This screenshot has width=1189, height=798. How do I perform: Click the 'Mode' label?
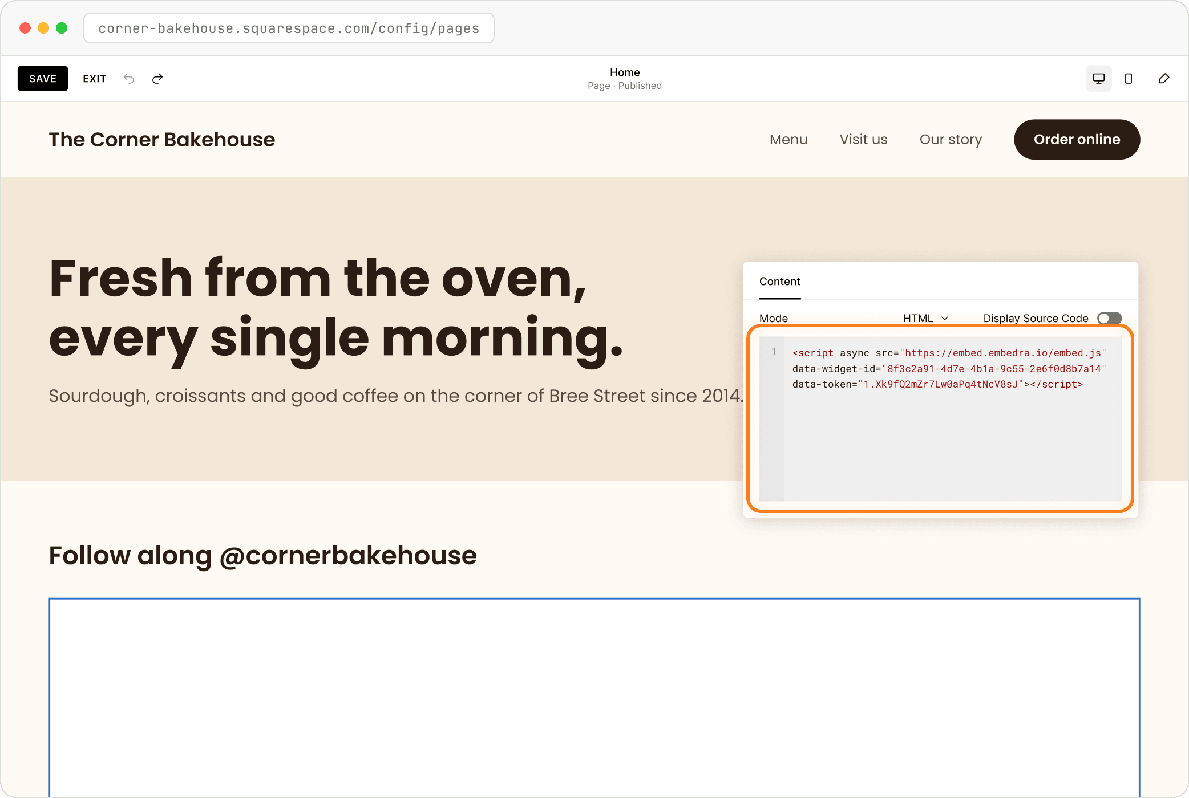click(773, 318)
